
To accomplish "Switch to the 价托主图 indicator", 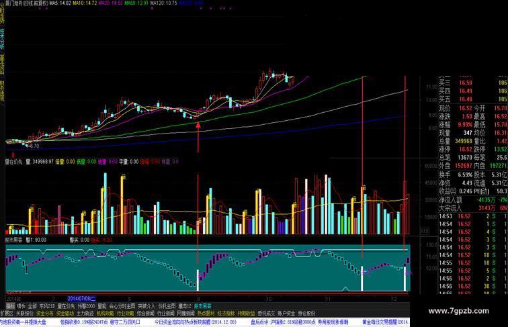I will coord(167,306).
